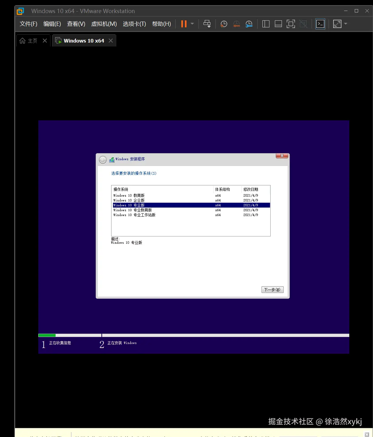373x437 pixels.
Task: Click the 体系结构 column header
Action: [x=228, y=189]
